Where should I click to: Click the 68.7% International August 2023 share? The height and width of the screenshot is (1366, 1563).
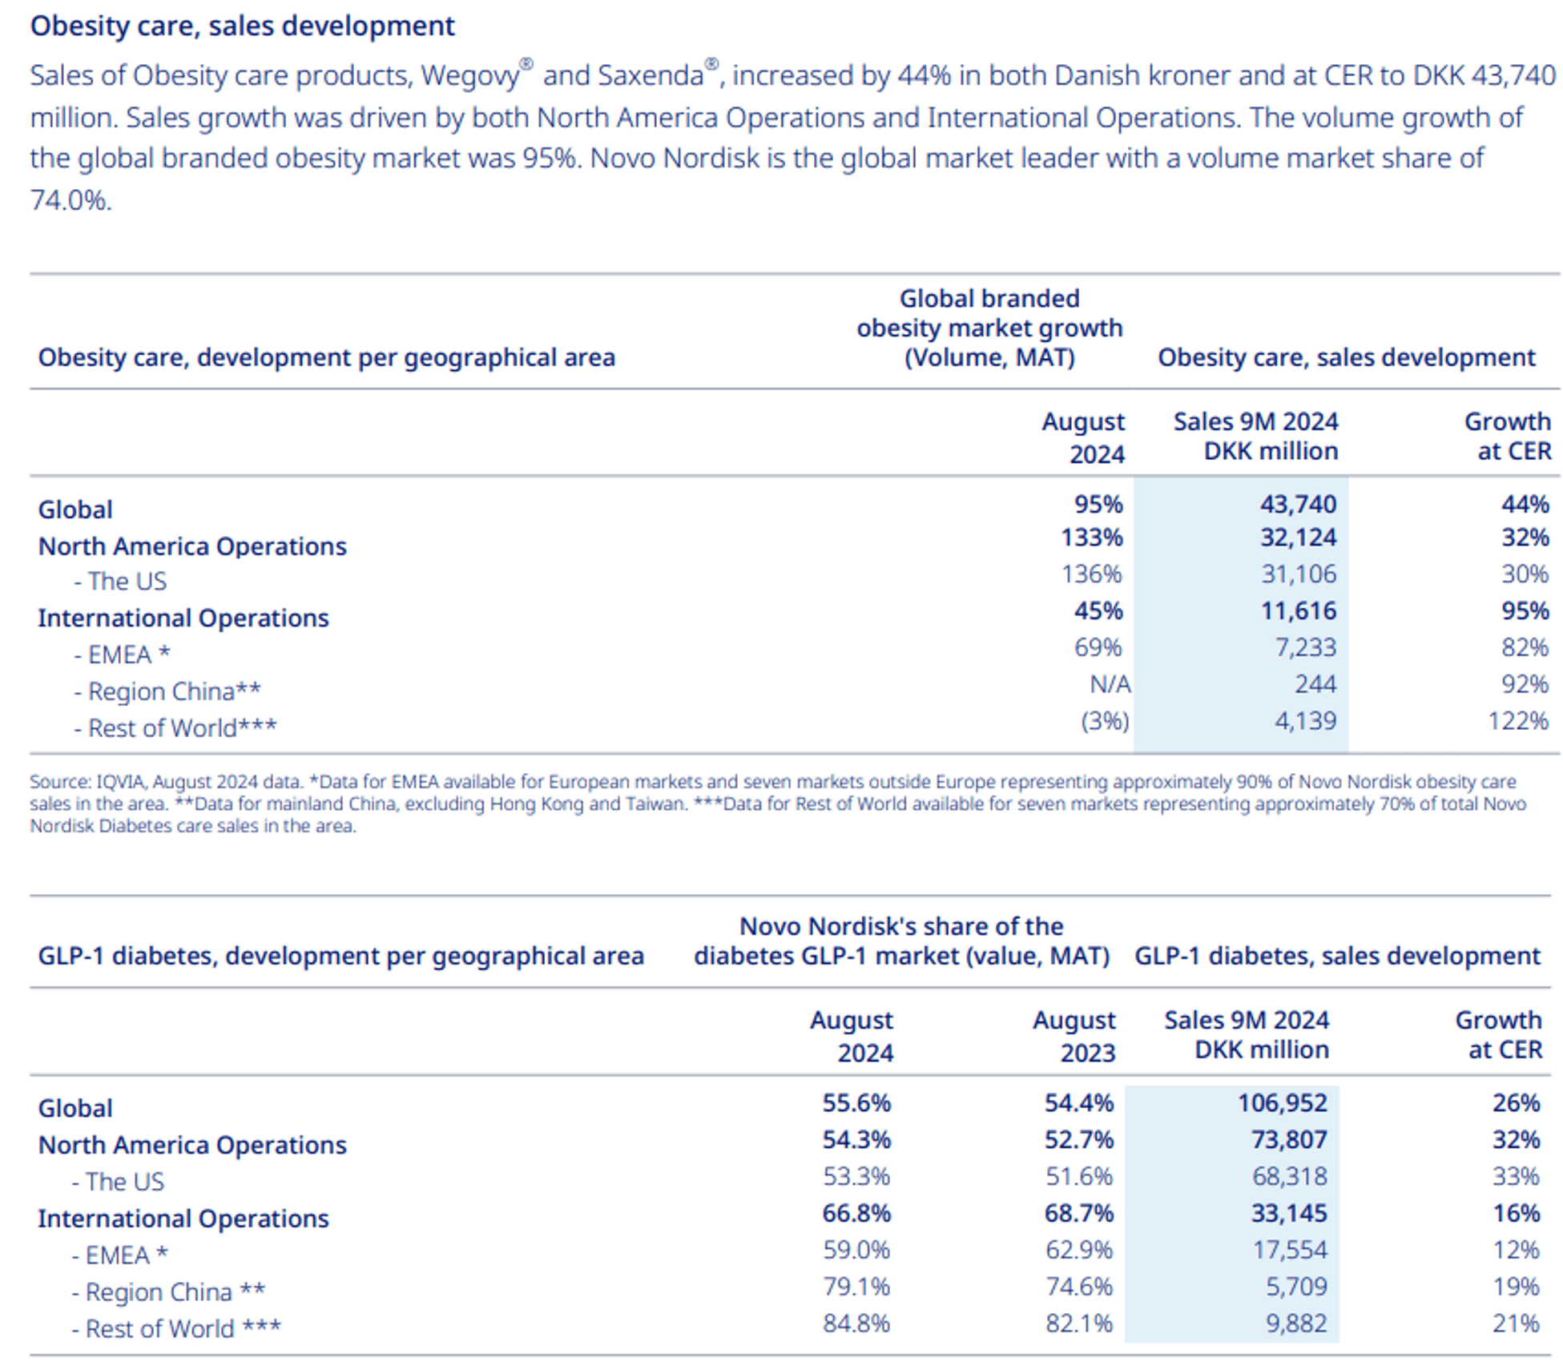click(x=1078, y=1213)
